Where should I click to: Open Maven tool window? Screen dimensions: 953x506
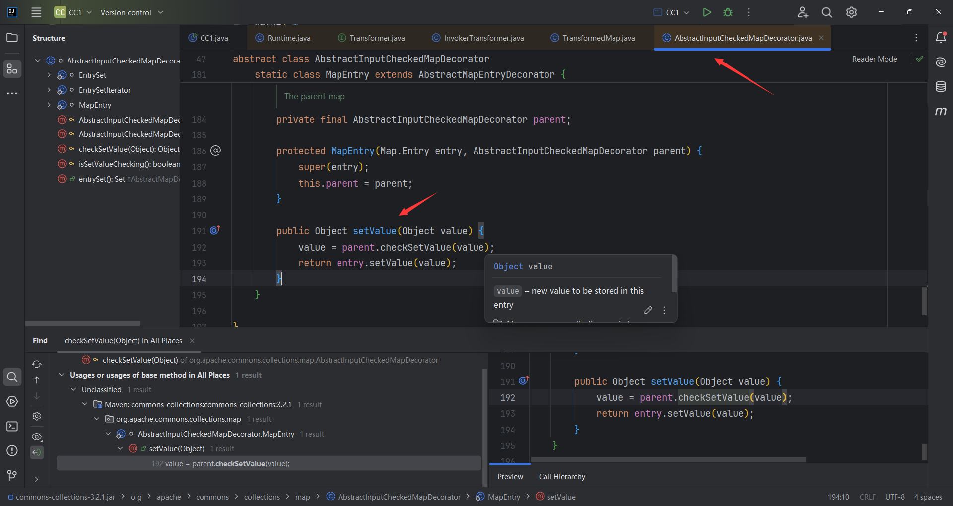point(941,111)
